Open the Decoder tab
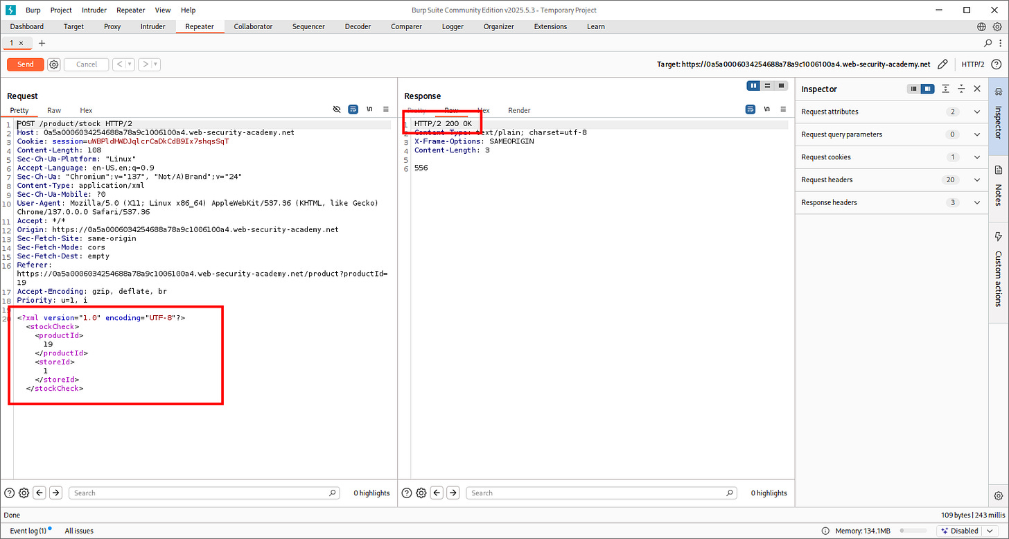This screenshot has width=1009, height=539. tap(358, 26)
